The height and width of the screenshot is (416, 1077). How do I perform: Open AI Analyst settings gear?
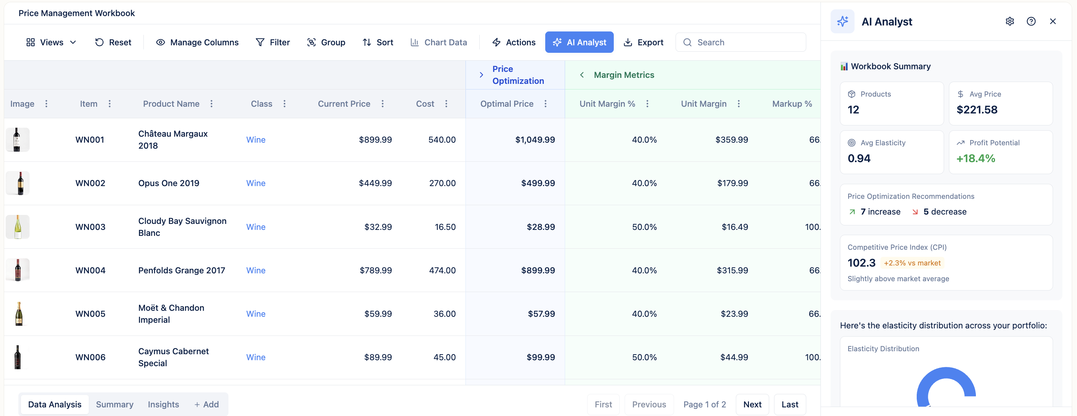point(1010,21)
